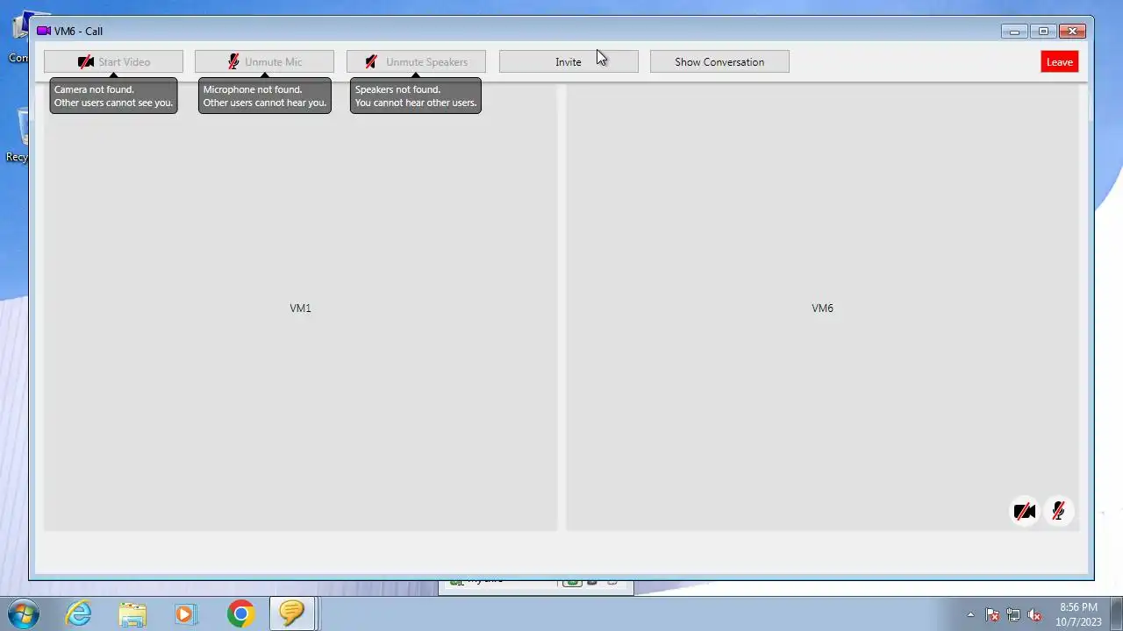Click the Camera not found tooltip

point(113,96)
